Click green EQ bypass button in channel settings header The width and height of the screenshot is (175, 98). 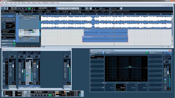[x=147, y=53]
